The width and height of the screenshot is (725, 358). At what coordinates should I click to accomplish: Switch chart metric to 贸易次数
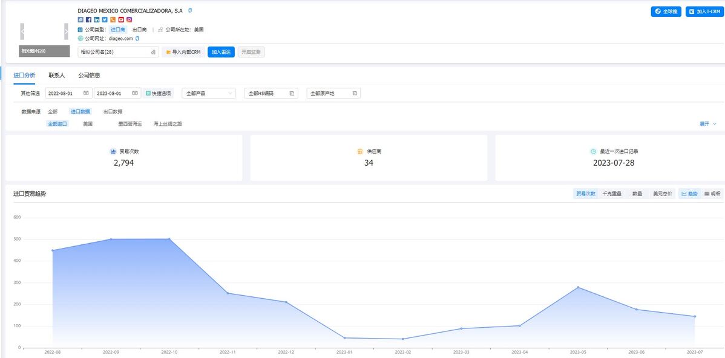pyautogui.click(x=585, y=194)
